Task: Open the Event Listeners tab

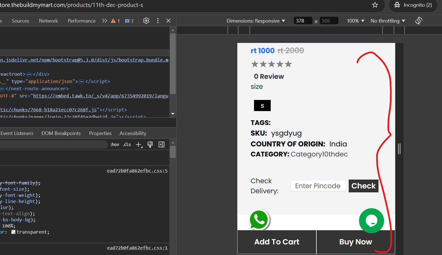Action: coord(17,133)
